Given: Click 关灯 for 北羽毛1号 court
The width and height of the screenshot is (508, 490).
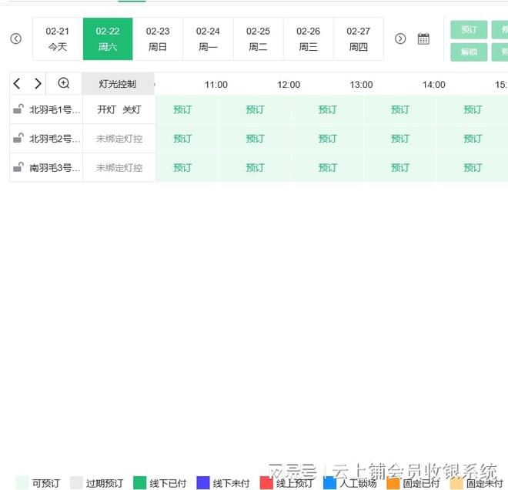Looking at the screenshot, I should tap(132, 109).
